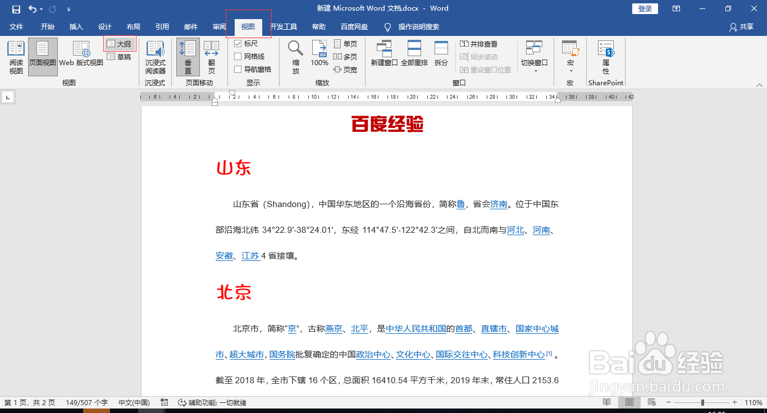767x413 pixels.
Task: Open Customize Quick Access Toolbar dropdown
Action: pyautogui.click(x=69, y=10)
